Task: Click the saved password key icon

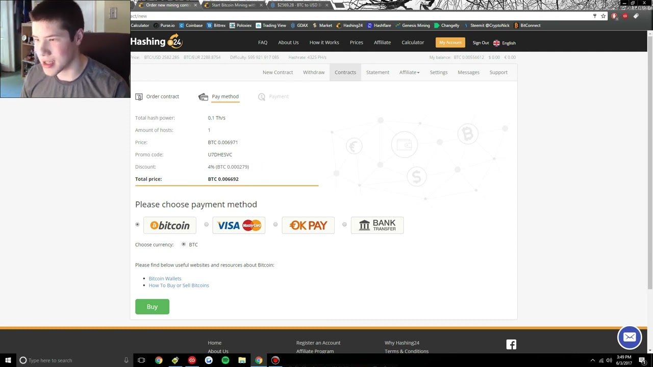Action: (x=595, y=16)
